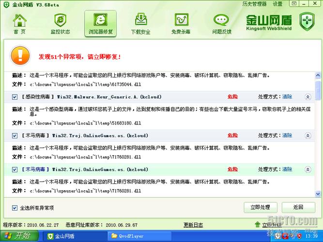
Task: Uncheck the Win32.Malware.Heur_Generic.A item checkbox
Action: [x=15, y=97]
